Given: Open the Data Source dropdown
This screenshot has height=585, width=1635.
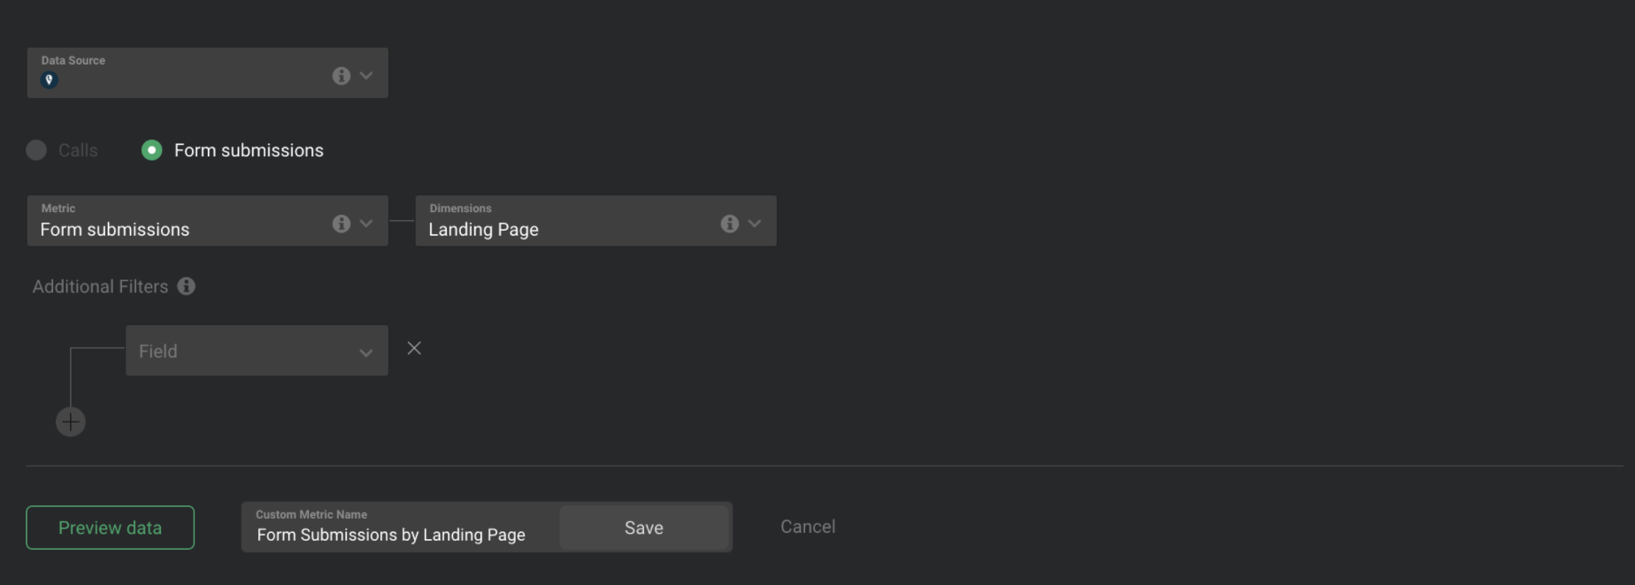Looking at the screenshot, I should pos(365,75).
